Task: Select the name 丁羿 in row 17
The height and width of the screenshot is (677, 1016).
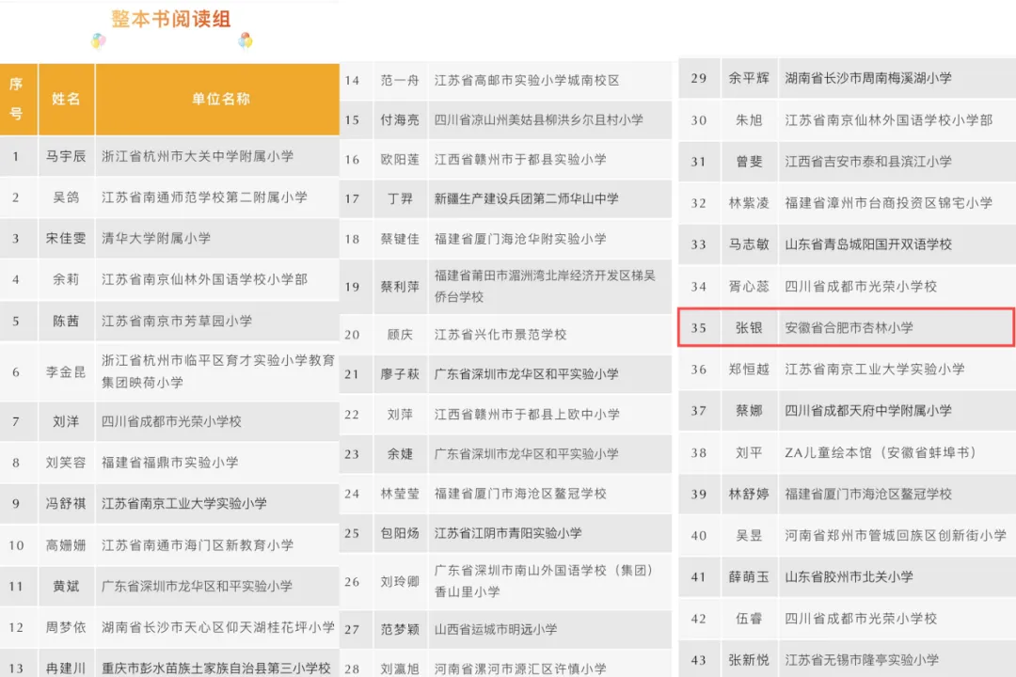Action: click(x=399, y=198)
